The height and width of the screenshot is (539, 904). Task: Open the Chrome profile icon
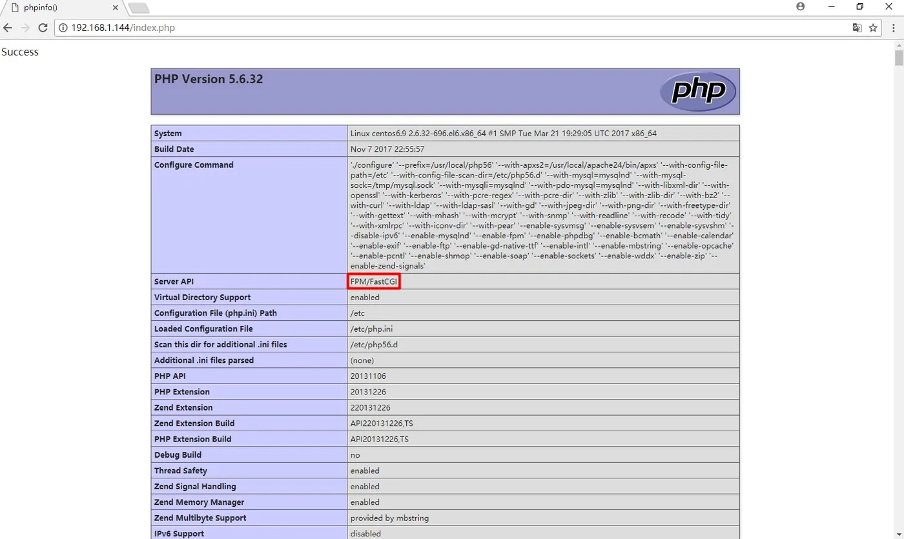[x=801, y=6]
